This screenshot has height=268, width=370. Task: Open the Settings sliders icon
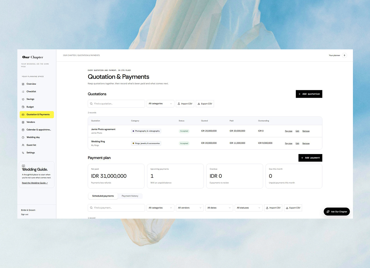tap(23, 153)
